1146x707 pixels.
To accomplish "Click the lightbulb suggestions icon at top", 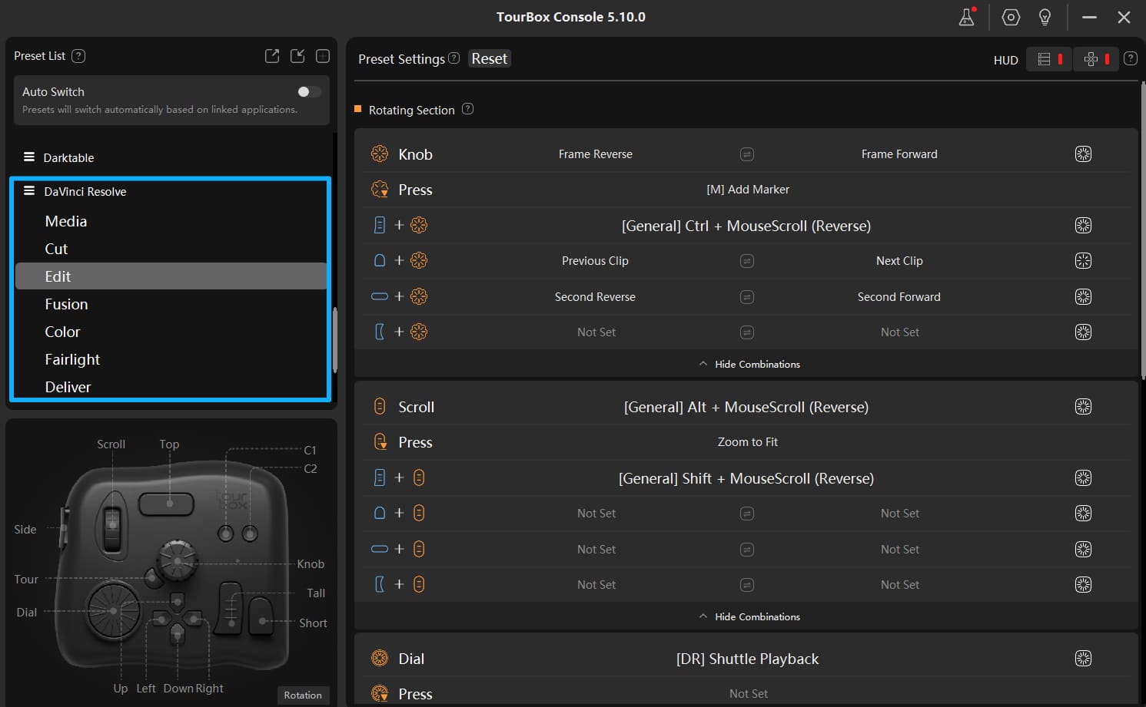I will click(x=1045, y=17).
